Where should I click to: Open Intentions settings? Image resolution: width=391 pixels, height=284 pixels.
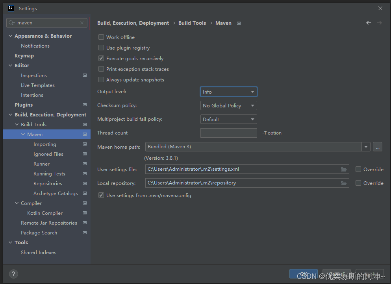[32, 95]
